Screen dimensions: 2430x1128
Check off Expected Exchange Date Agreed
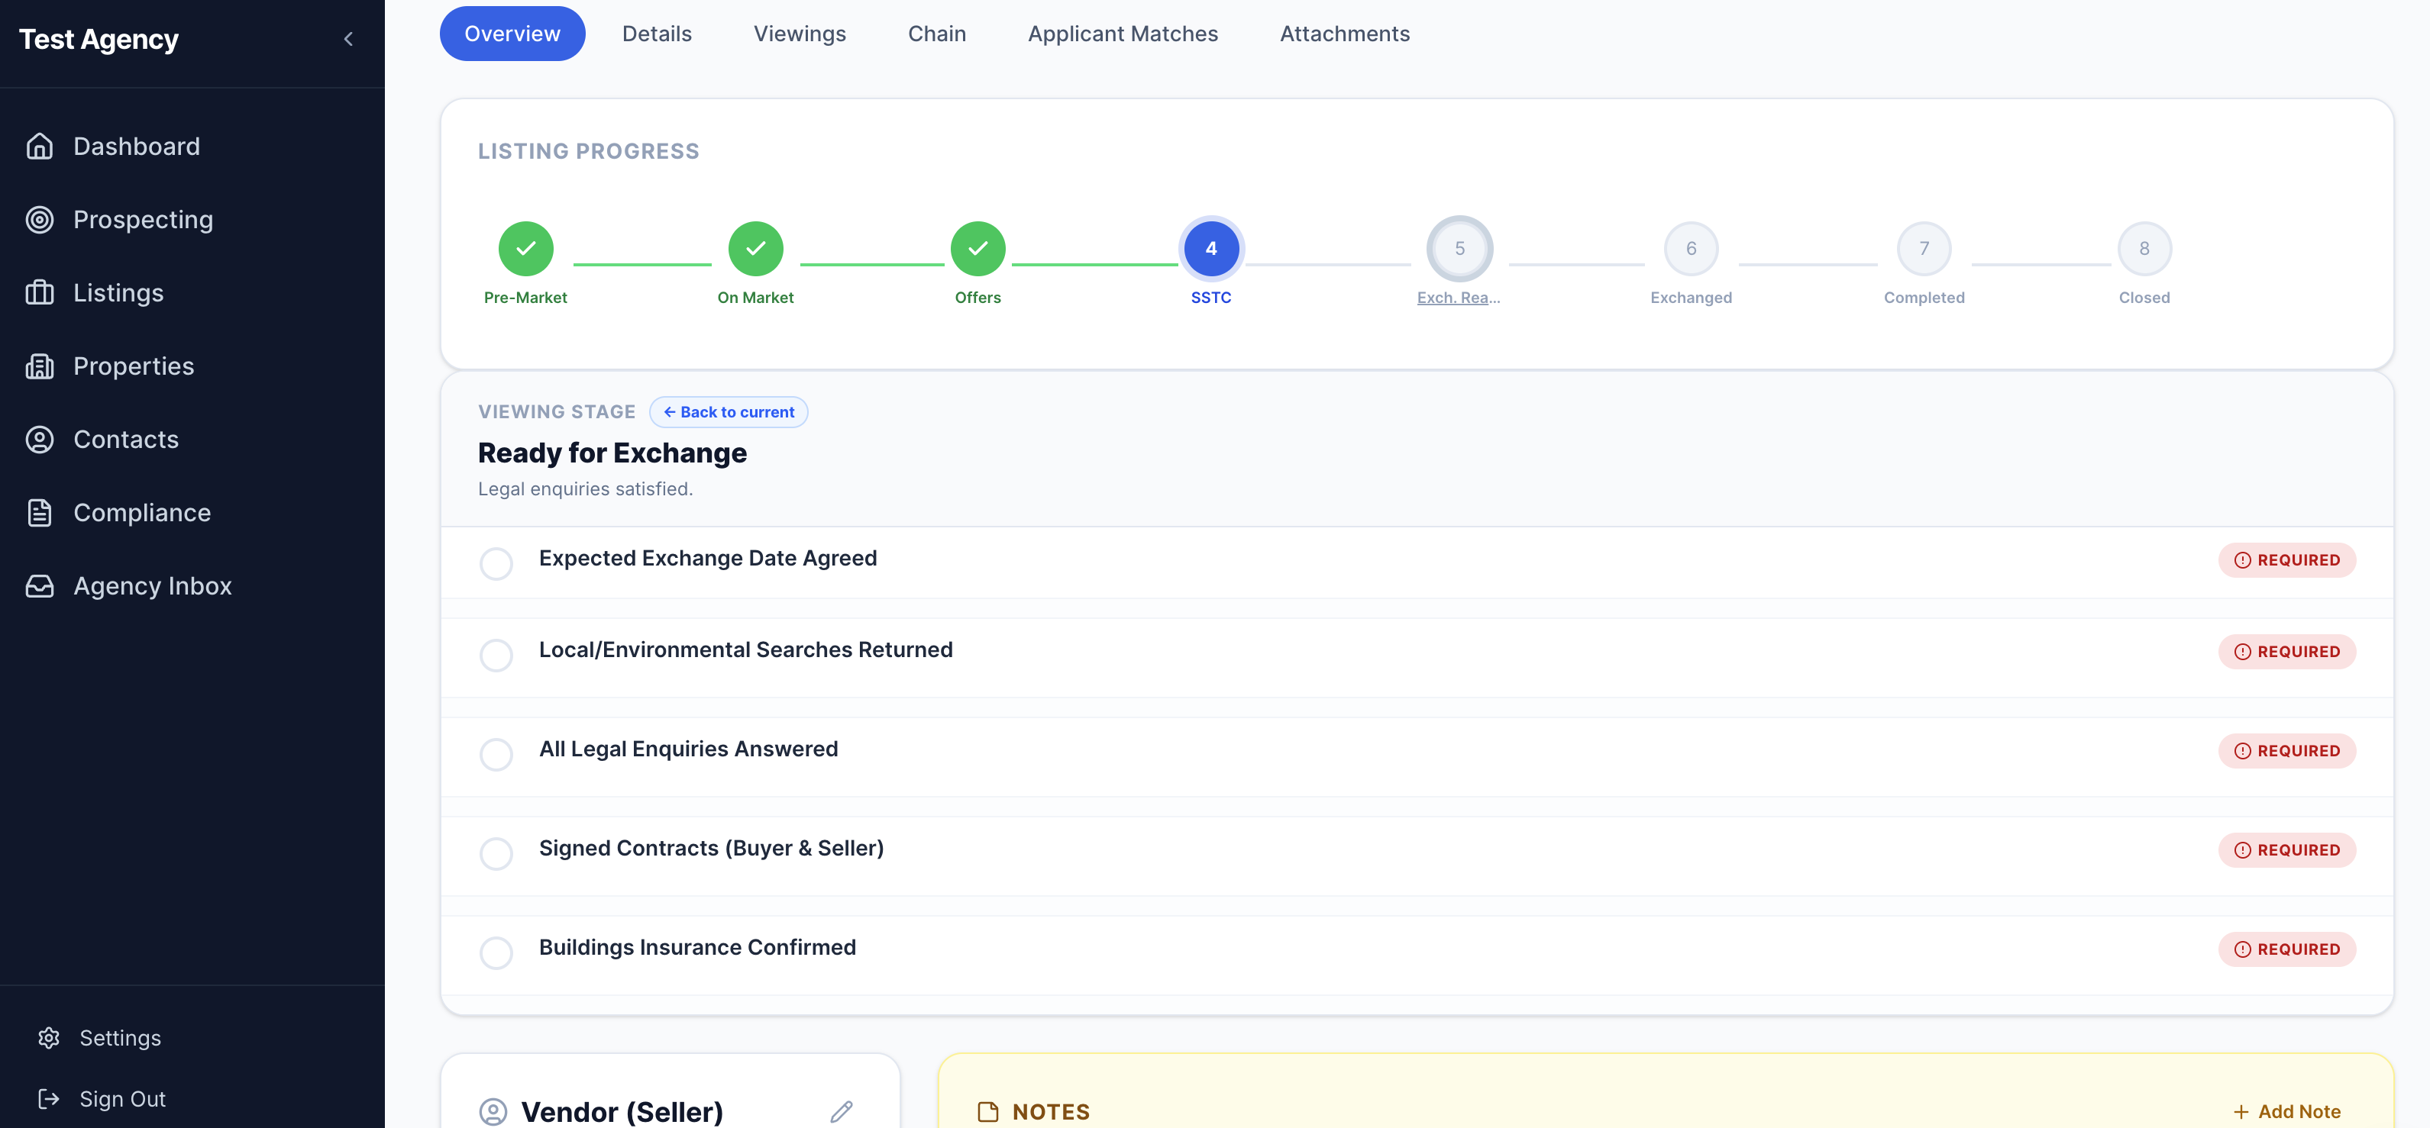(496, 563)
